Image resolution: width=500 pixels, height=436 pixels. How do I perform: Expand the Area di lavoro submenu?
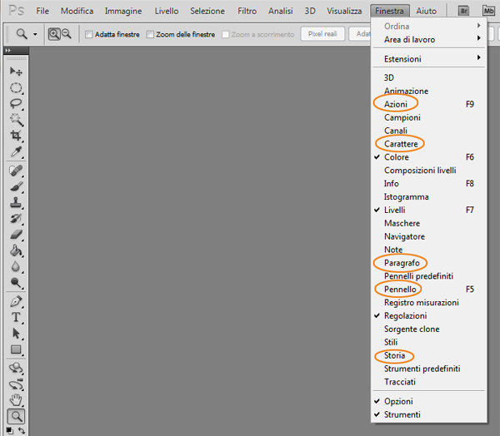(429, 39)
